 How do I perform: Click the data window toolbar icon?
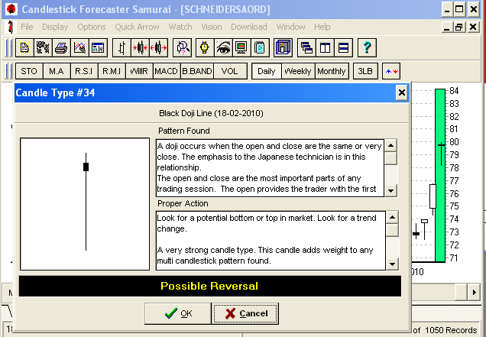98,47
